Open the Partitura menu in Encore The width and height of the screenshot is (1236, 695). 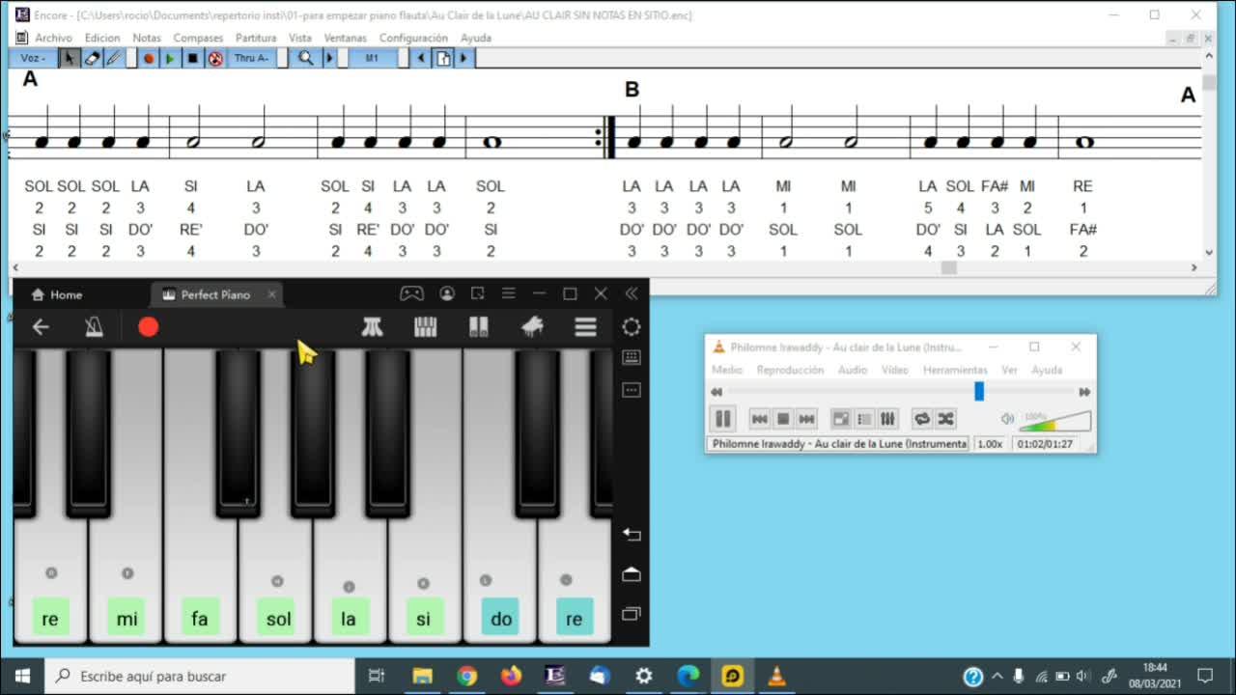[256, 38]
